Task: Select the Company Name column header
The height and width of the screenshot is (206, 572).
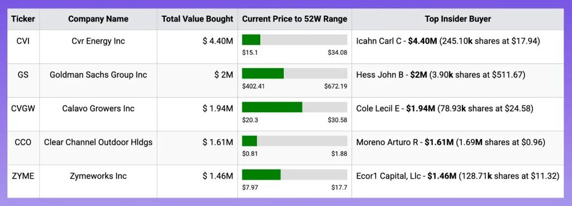Action: [98, 19]
